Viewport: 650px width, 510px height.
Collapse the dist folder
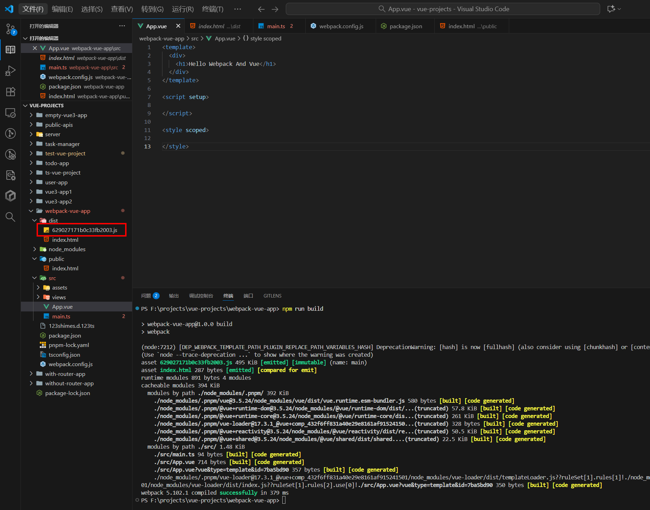[35, 221]
